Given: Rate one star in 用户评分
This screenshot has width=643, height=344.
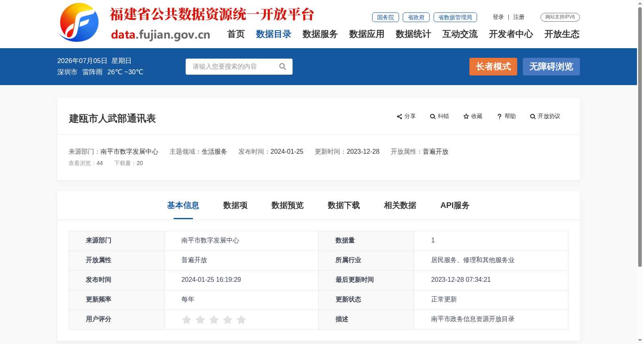Looking at the screenshot, I should (186, 320).
